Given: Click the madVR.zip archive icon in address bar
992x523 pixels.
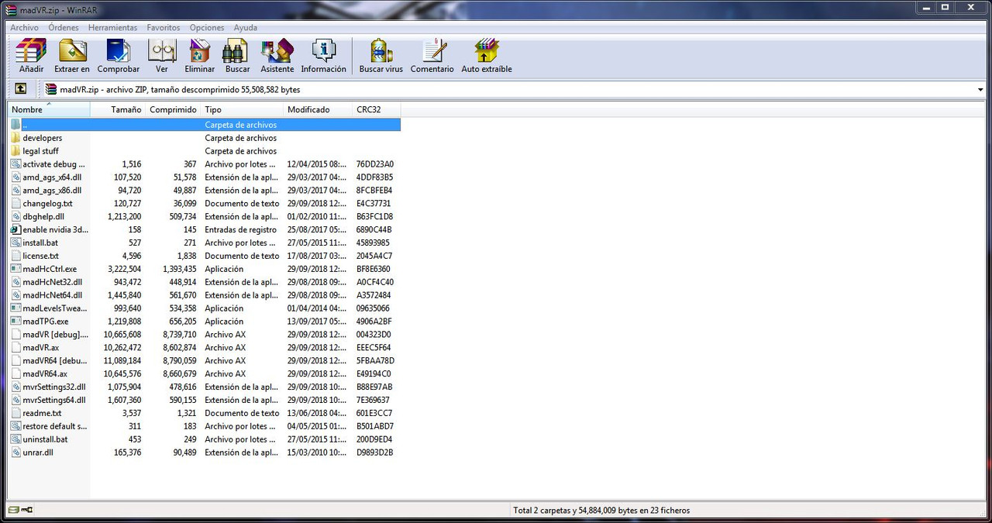Looking at the screenshot, I should click(51, 89).
